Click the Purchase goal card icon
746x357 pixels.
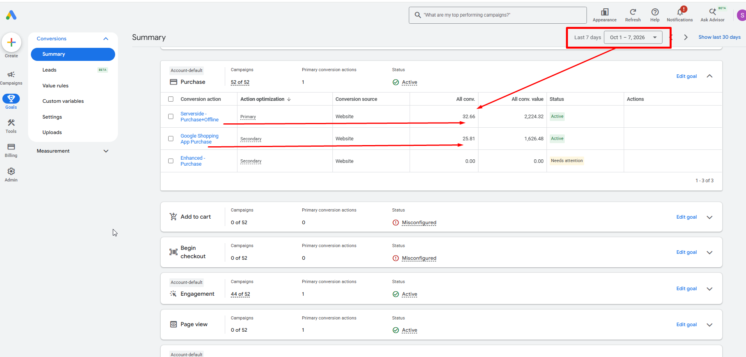tap(173, 82)
